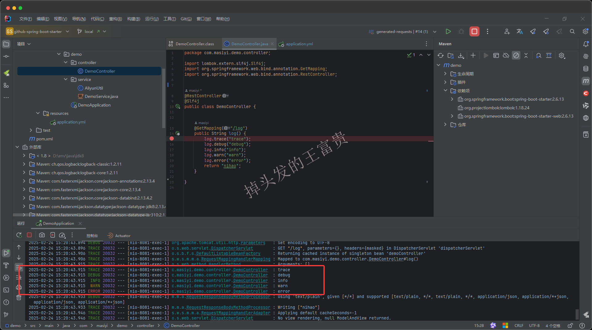Viewport: 592px width, 330px height.
Task: Select 控制台 console tab
Action: click(92, 235)
